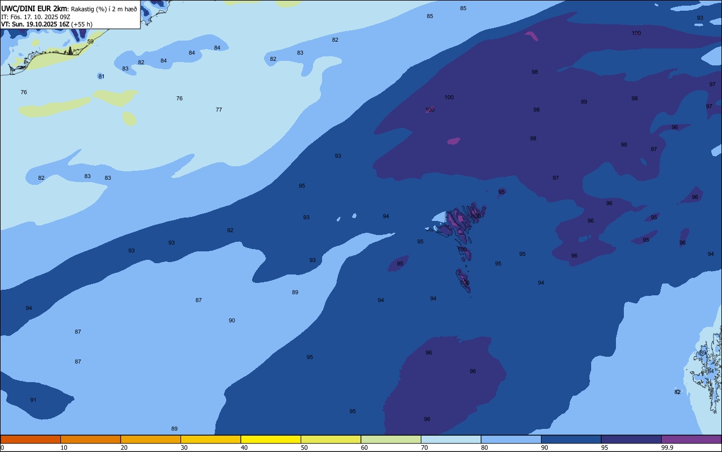Click the 81 humidity value on the map
The image size is (722, 452).
click(102, 77)
